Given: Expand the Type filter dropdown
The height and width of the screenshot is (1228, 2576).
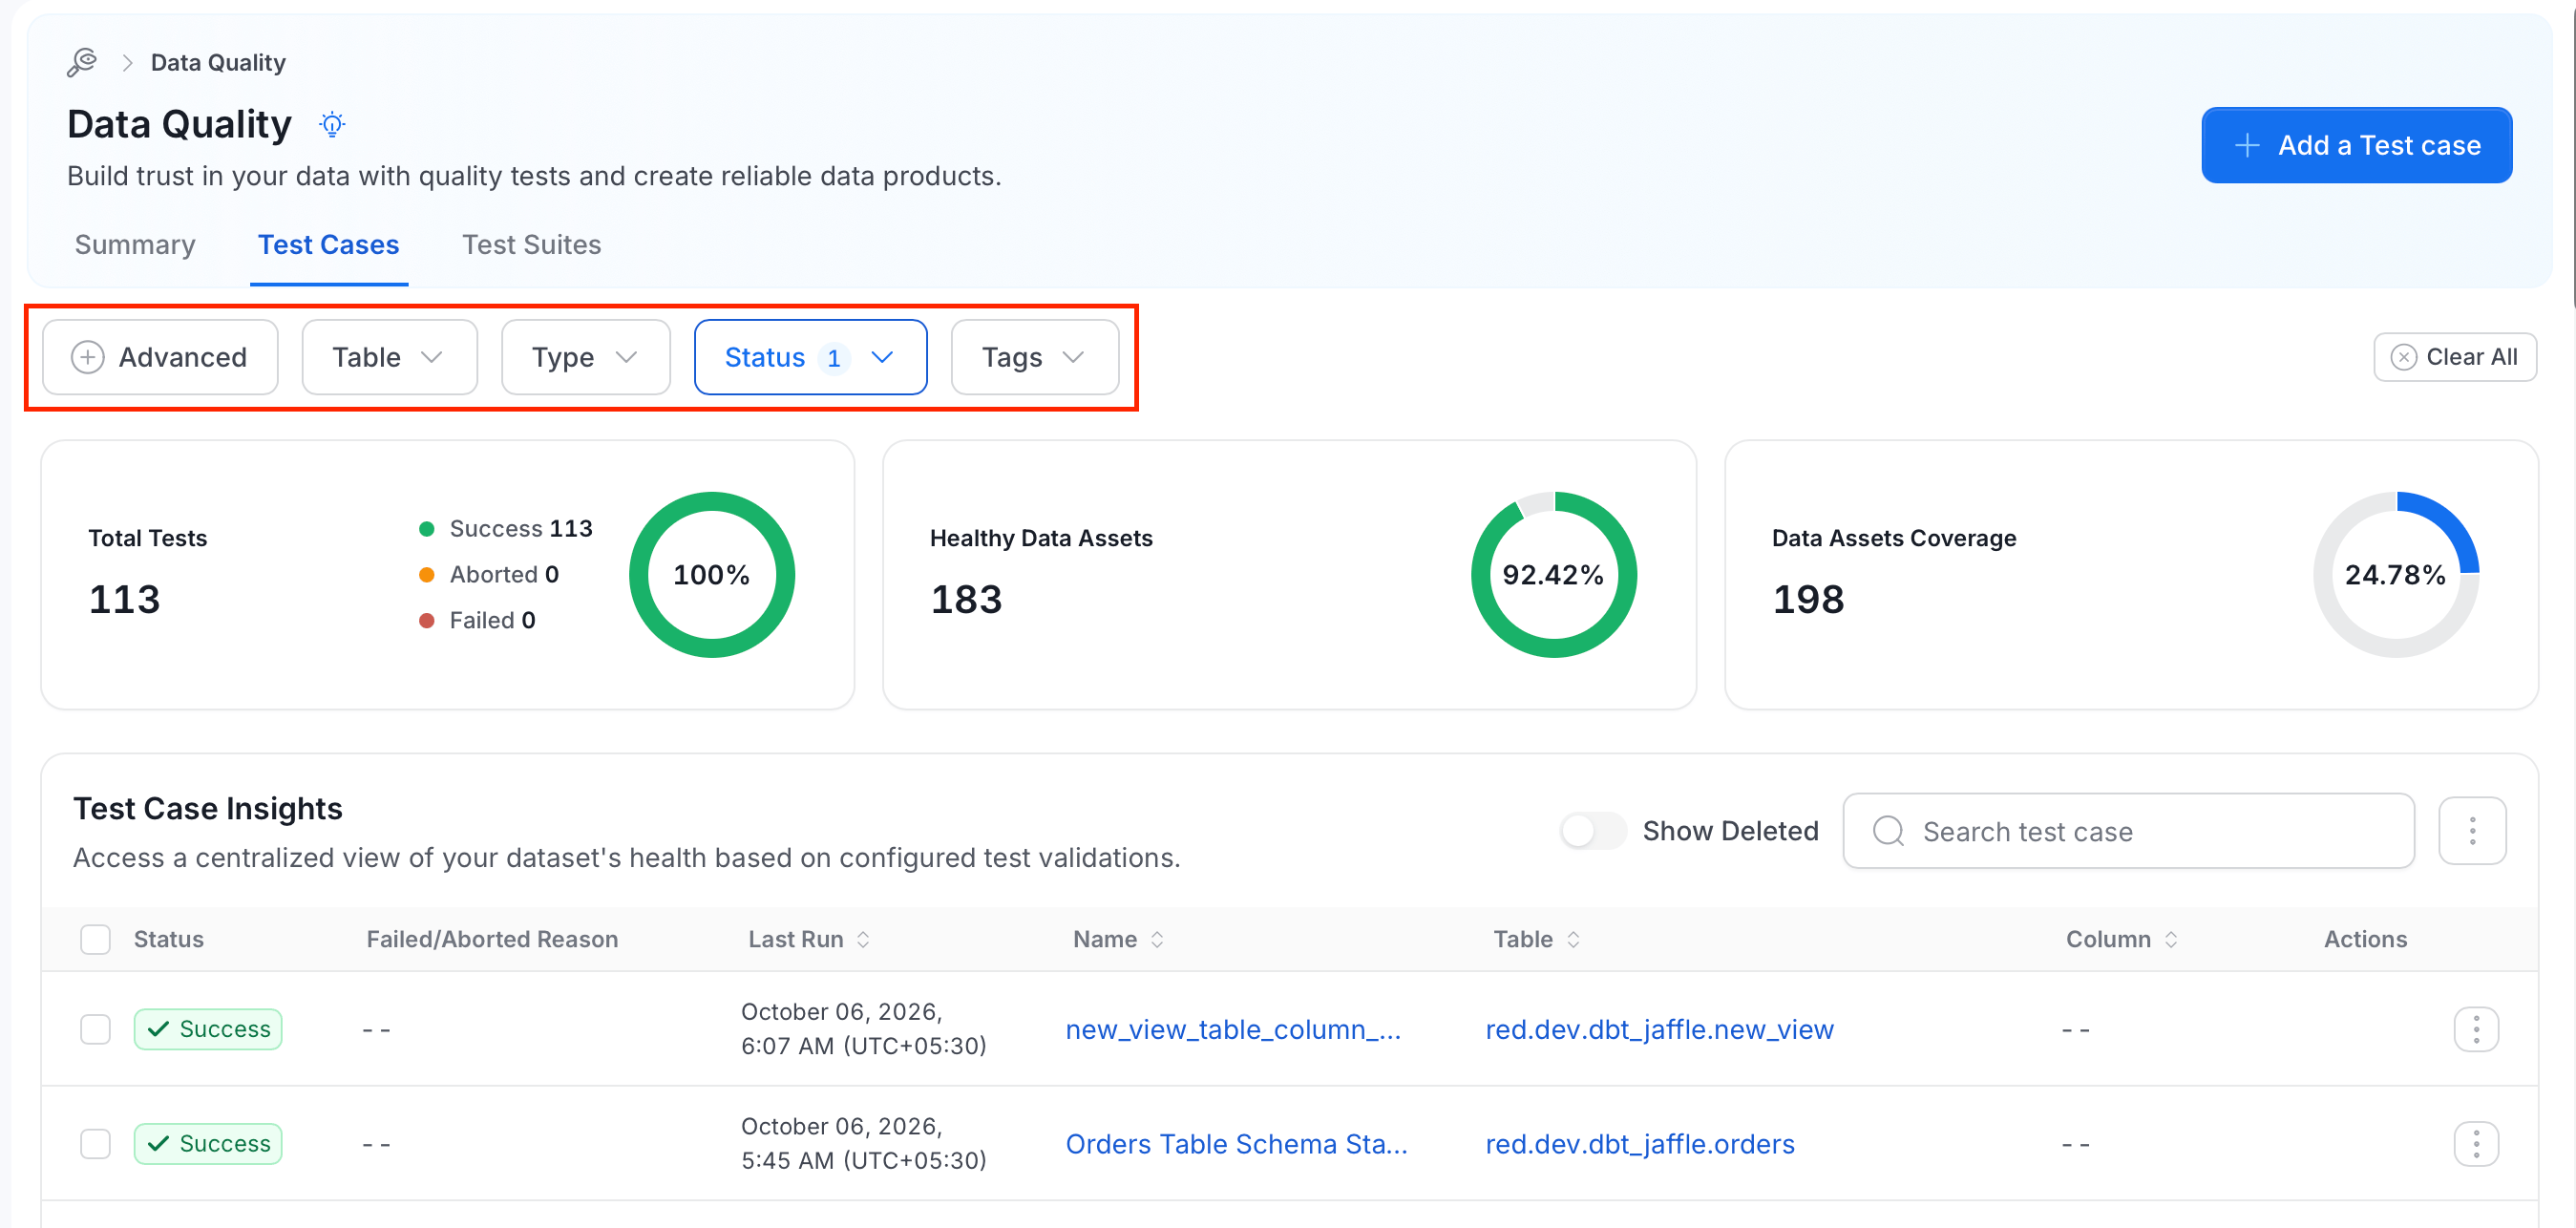Looking at the screenshot, I should coord(585,357).
